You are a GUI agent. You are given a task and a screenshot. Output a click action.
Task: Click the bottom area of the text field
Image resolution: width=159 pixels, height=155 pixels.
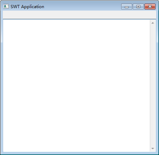pos(76,149)
